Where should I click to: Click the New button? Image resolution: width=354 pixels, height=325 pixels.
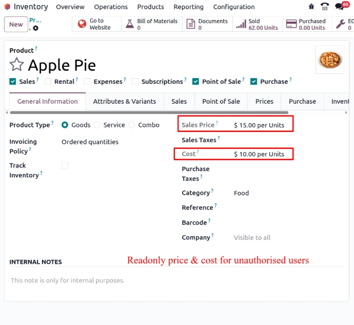tap(16, 24)
